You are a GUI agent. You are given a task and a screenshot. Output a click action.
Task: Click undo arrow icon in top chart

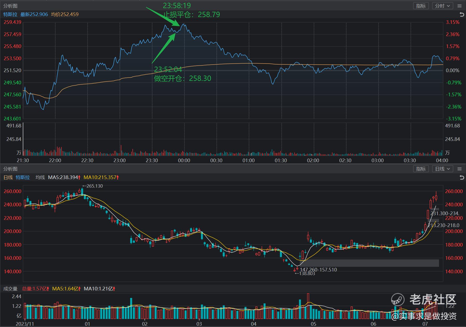(462, 14)
